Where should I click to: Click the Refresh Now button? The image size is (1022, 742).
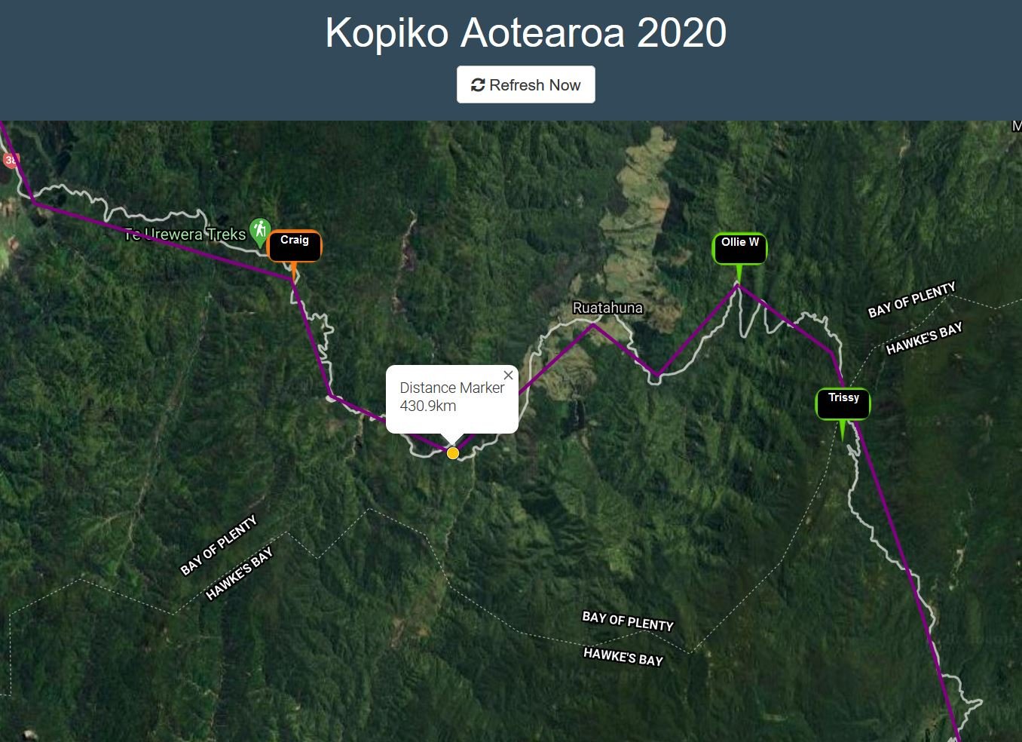click(525, 84)
